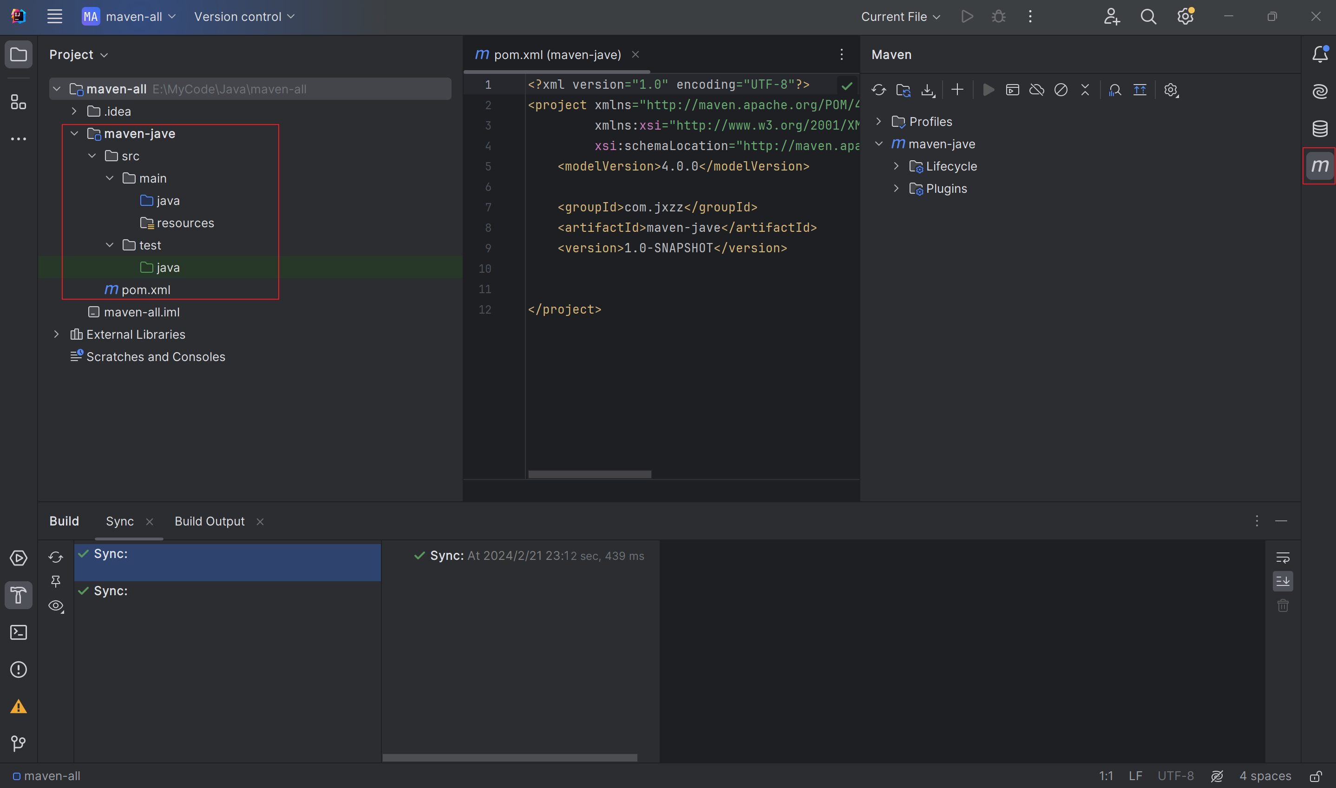The height and width of the screenshot is (788, 1336).
Task: Collapse the maven-jave folder in Project tree
Action: pyautogui.click(x=74, y=133)
